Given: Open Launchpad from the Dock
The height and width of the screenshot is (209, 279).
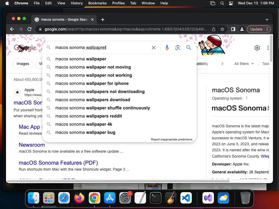Looking at the screenshot, I should point(49,198).
